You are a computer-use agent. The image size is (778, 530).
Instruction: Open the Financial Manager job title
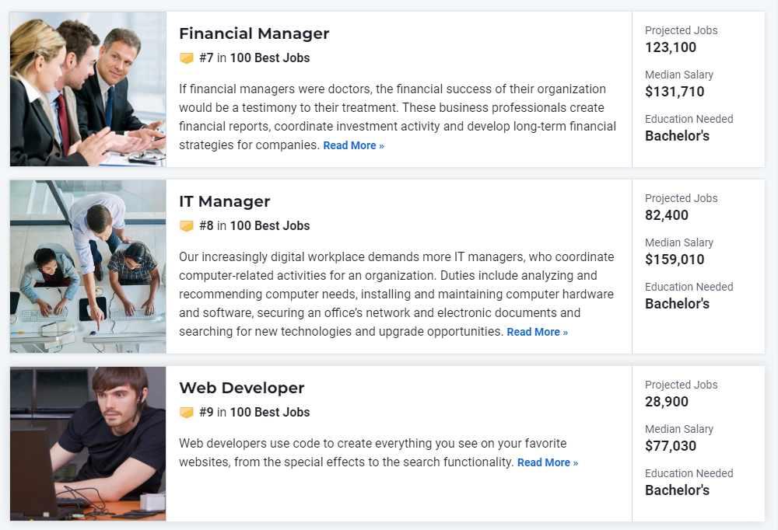[254, 33]
